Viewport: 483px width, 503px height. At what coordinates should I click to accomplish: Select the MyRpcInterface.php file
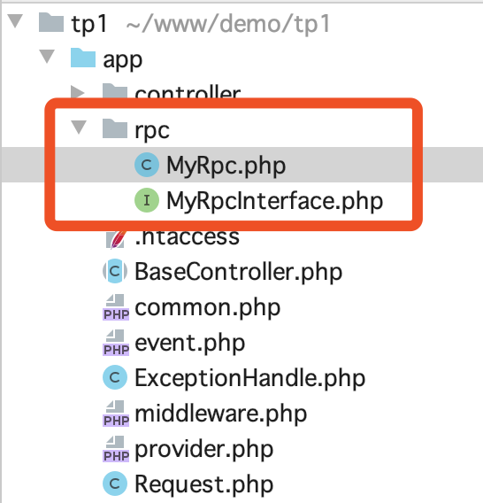pyautogui.click(x=274, y=201)
